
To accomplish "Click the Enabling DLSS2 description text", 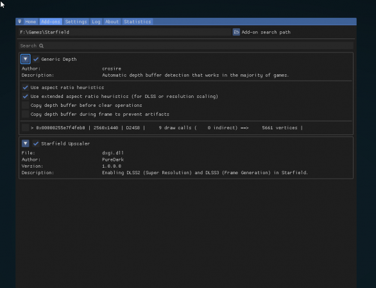I will pyautogui.click(x=205, y=173).
